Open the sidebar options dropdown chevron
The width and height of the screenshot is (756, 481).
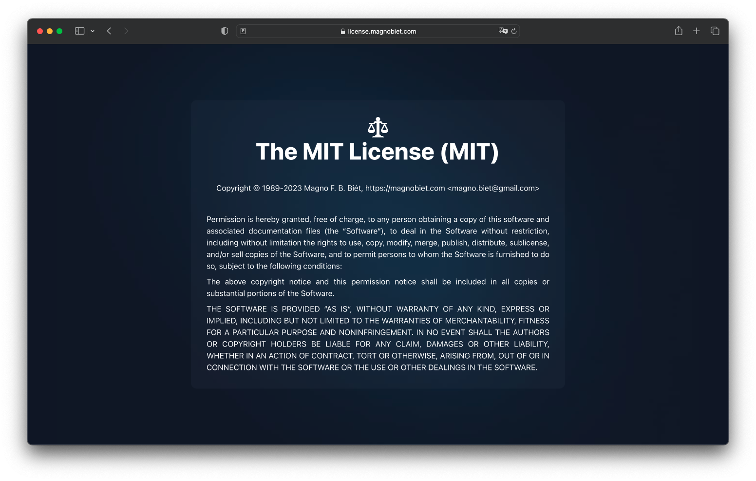(93, 31)
